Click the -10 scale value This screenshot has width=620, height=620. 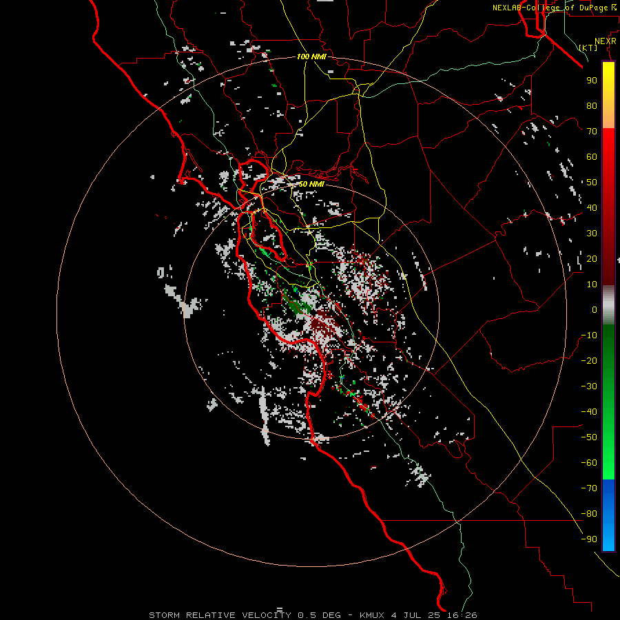(x=589, y=335)
